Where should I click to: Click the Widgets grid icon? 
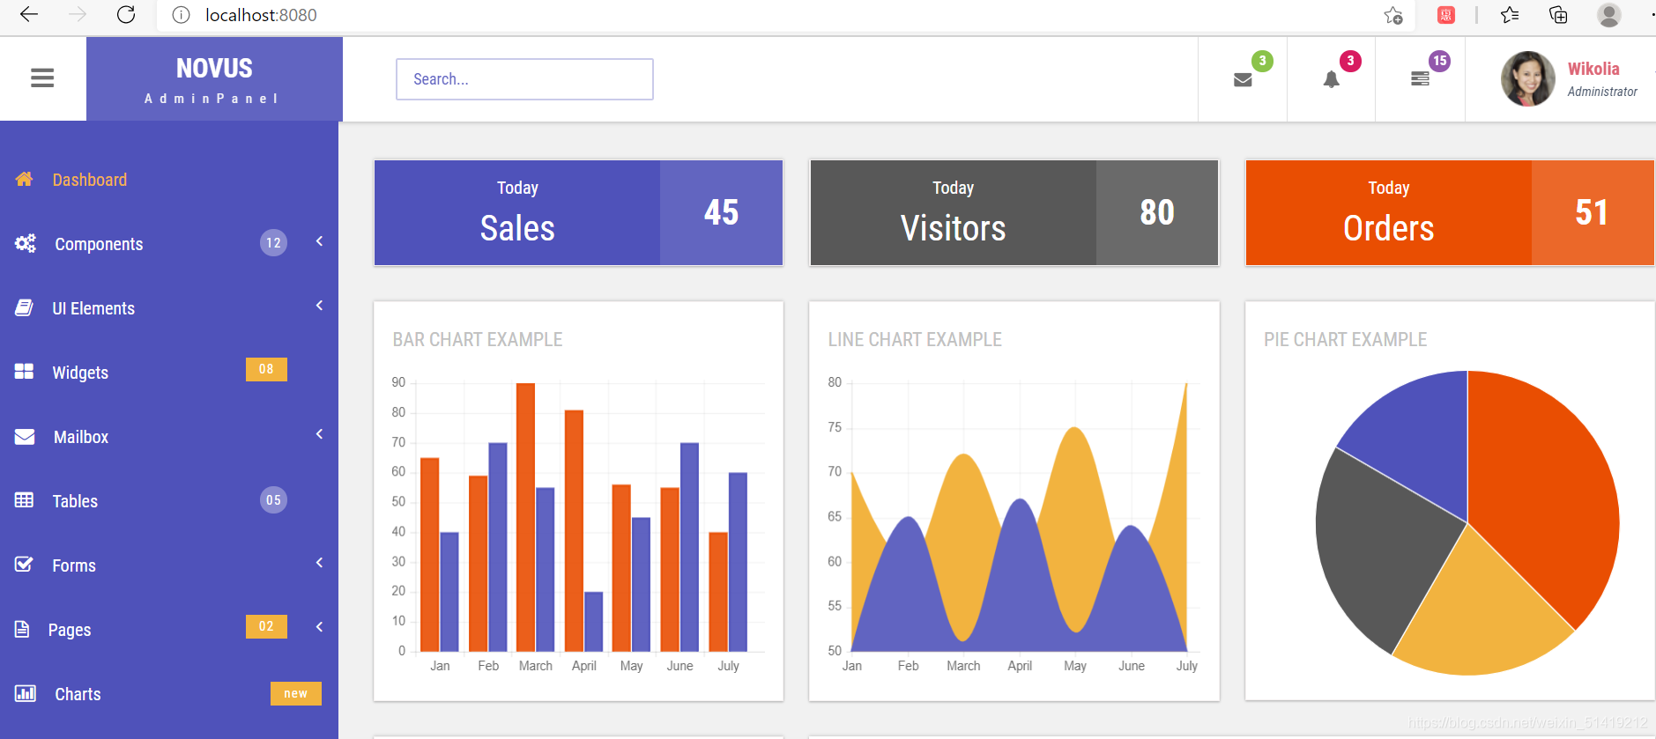click(24, 372)
